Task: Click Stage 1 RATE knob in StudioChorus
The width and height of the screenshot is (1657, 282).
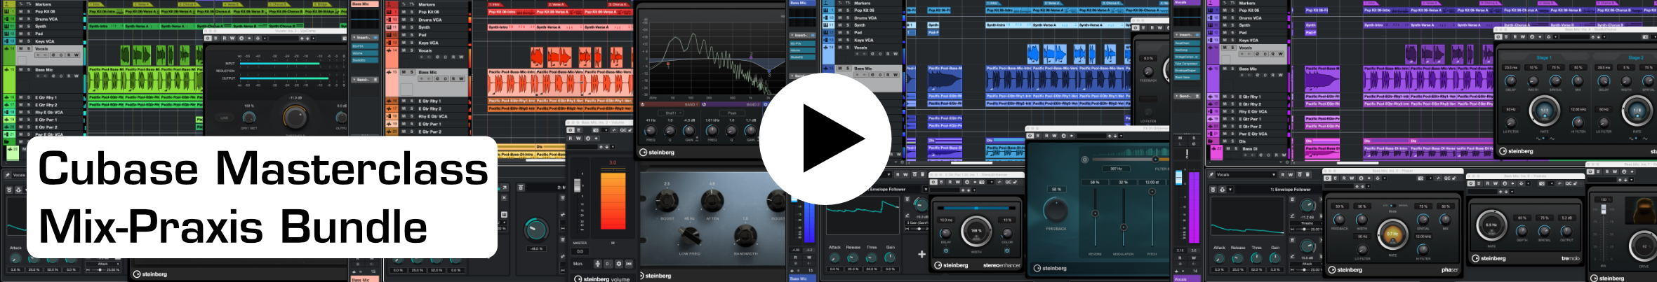Action: click(1544, 111)
